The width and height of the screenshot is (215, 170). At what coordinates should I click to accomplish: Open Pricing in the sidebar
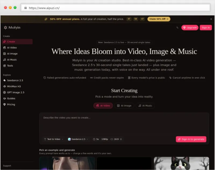(x=17, y=105)
